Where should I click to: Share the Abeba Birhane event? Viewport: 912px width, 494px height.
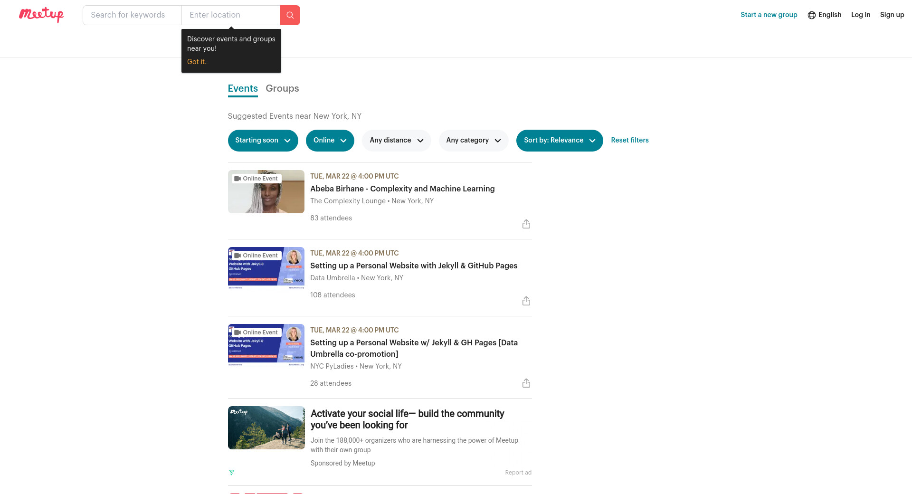pyautogui.click(x=526, y=224)
